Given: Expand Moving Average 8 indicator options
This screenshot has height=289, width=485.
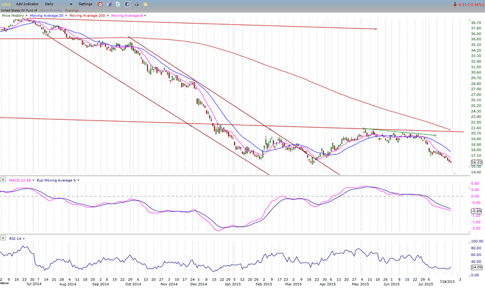Looking at the screenshot, I should [145, 15].
